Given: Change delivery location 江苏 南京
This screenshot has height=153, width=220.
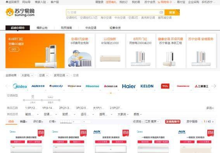Looking at the screenshot, I should click(x=152, y=122).
